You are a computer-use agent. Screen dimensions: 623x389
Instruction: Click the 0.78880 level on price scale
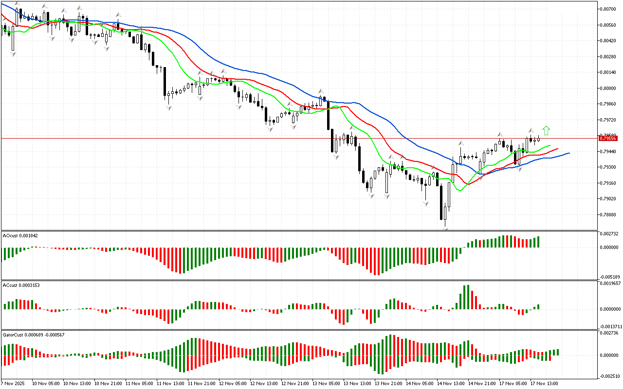pos(608,214)
